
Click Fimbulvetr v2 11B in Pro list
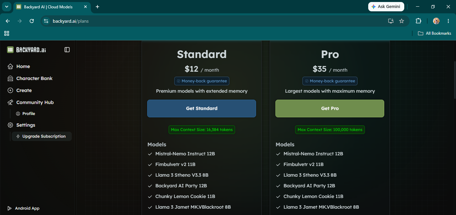[x=303, y=164]
